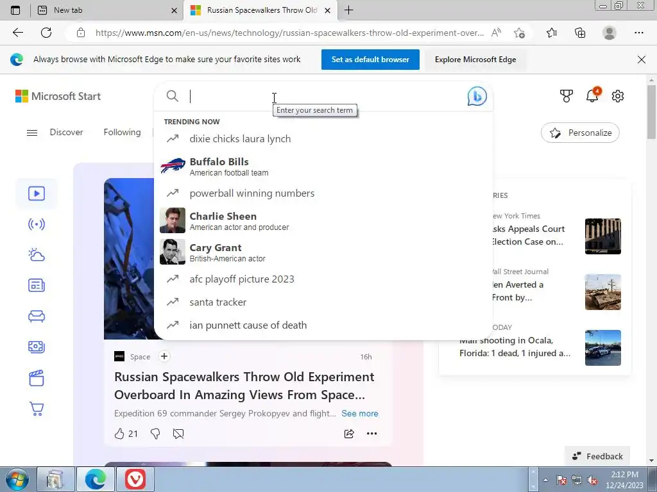This screenshot has height=492, width=657.
Task: Click See more on the article
Action: (x=359, y=413)
